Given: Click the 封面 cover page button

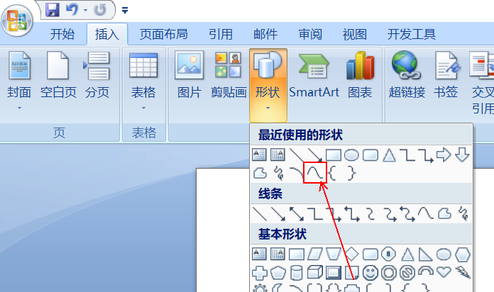Looking at the screenshot, I should (20, 75).
